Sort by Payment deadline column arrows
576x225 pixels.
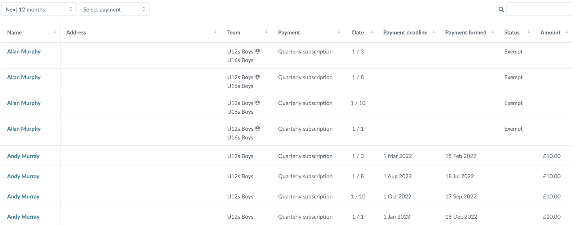[434, 32]
